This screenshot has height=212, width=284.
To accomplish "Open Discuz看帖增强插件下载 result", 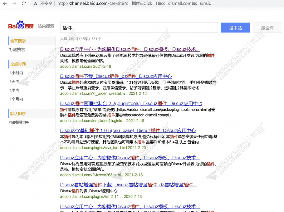I will pyautogui.click(x=128, y=185).
